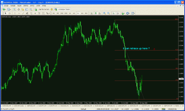Open the leftmost Hebrew menu, beside the document icon
The image size is (185, 111).
tap(6, 6)
